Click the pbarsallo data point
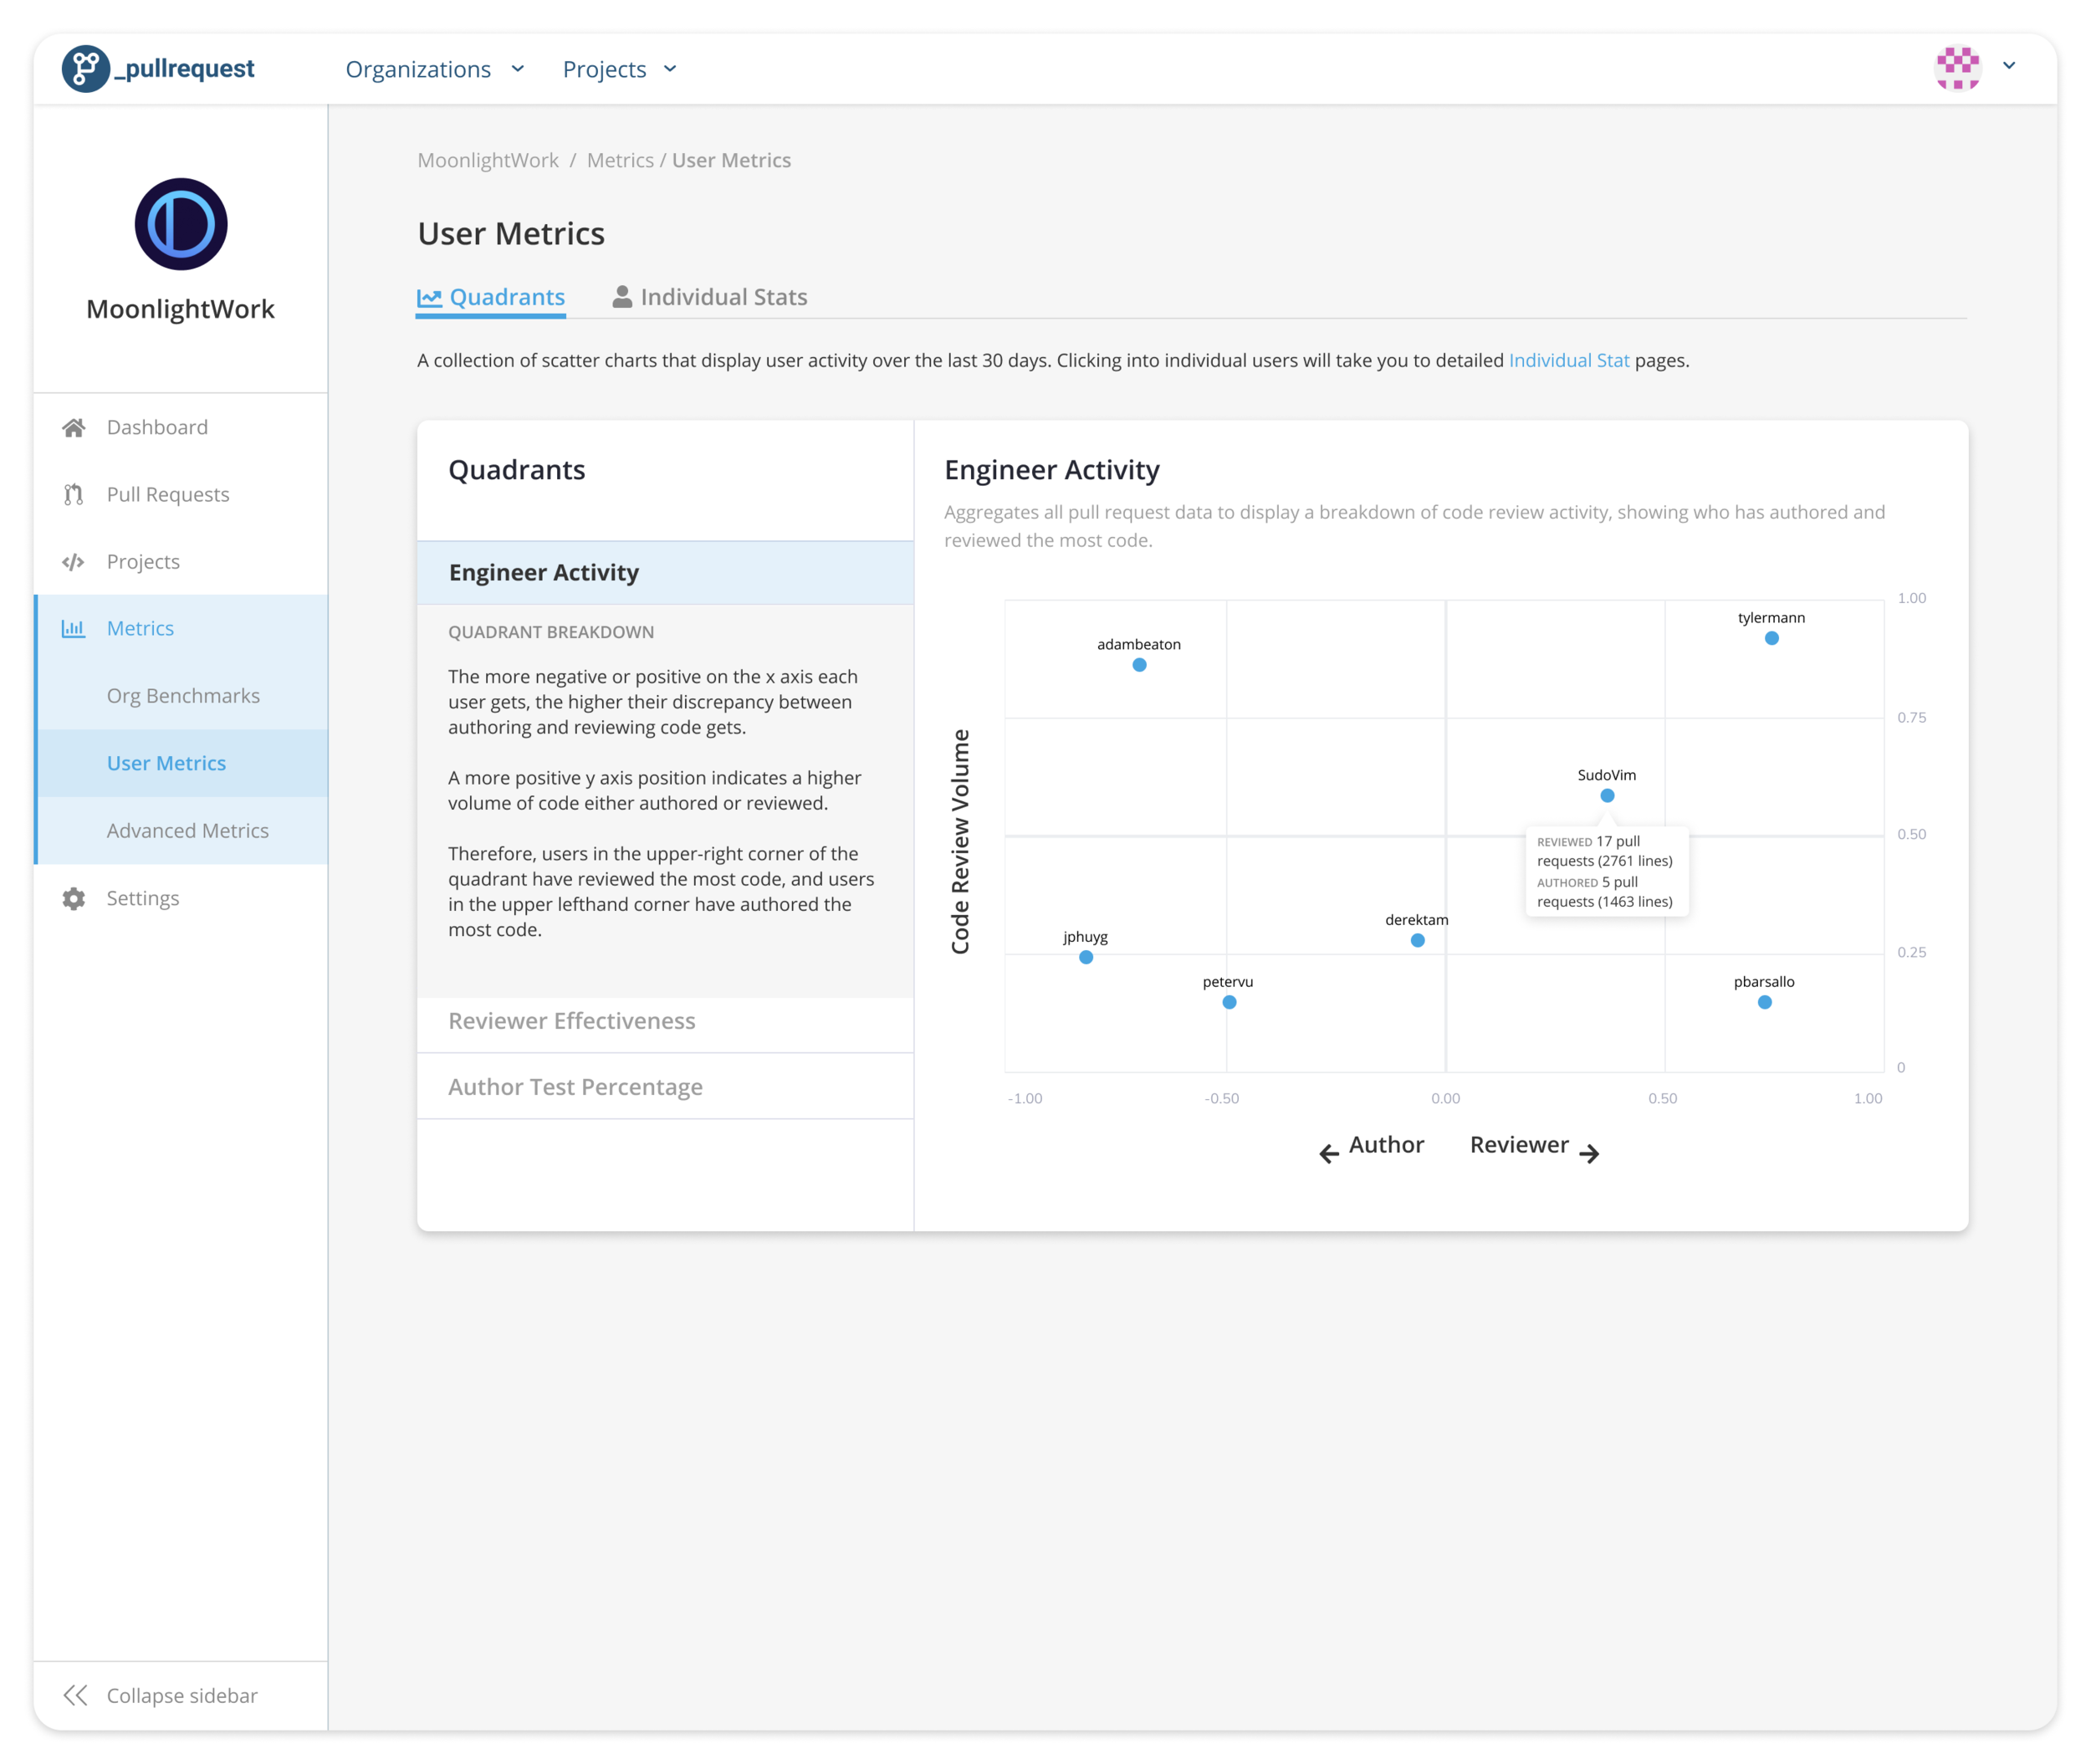This screenshot has height=1764, width=2091. (x=1766, y=1003)
